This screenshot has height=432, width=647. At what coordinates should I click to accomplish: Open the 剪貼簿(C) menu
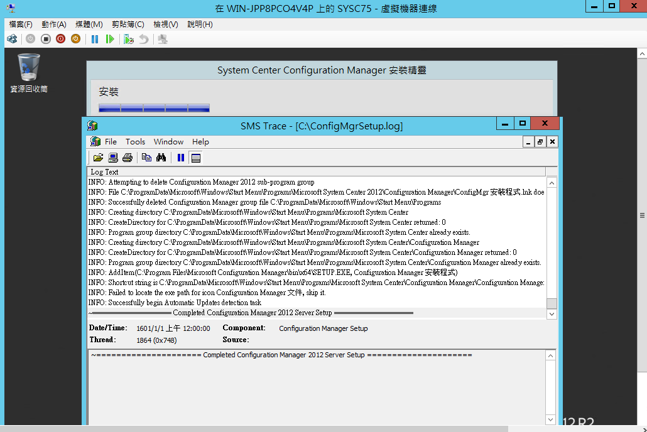[x=128, y=24]
